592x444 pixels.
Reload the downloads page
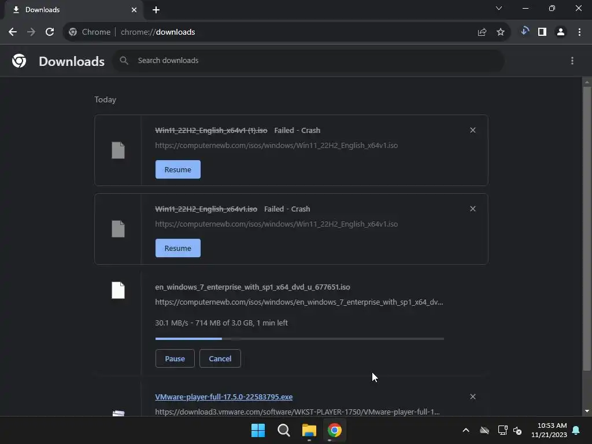[50, 32]
